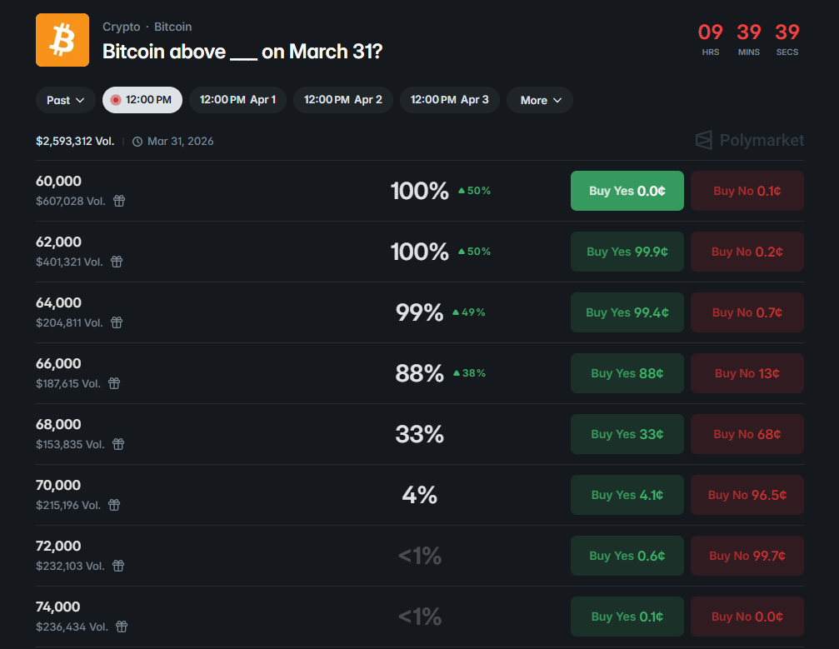
Task: Click gift icon on 60,000 row
Action: click(119, 201)
